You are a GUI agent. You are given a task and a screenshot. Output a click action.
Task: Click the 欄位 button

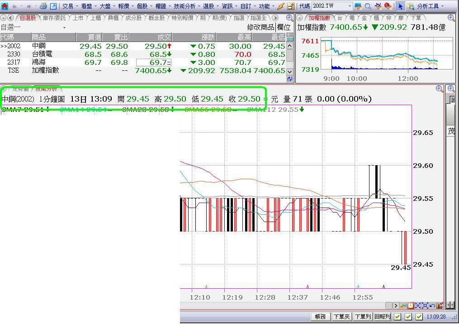pos(284,28)
